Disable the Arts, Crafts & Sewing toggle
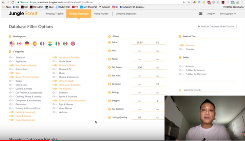This screenshot has width=245, height=141. pyautogui.click(x=11, y=65)
